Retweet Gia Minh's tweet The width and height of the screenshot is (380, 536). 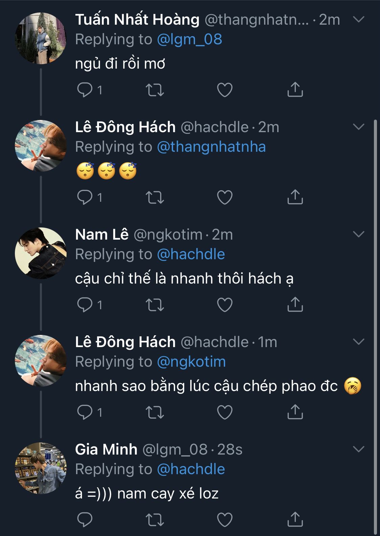155,520
